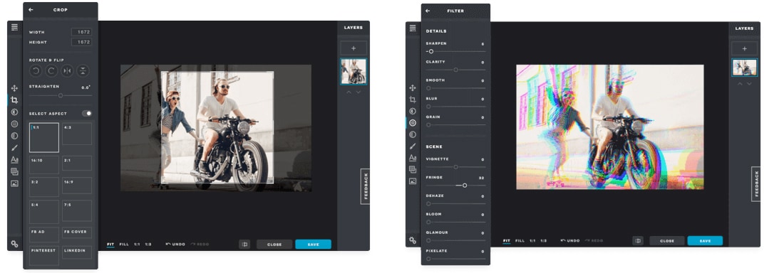
Task: Go back using arrow in Filter panel header
Action: (428, 11)
